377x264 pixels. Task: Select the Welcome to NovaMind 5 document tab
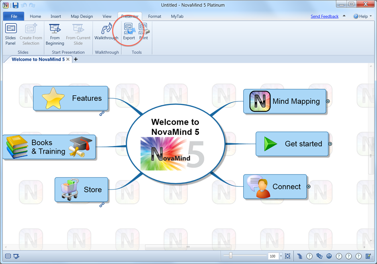pos(38,59)
